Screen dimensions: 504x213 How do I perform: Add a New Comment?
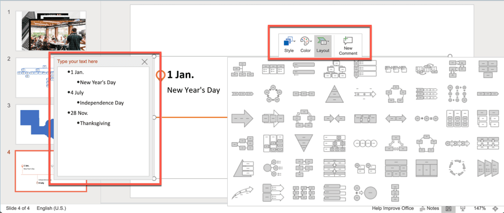pos(348,46)
